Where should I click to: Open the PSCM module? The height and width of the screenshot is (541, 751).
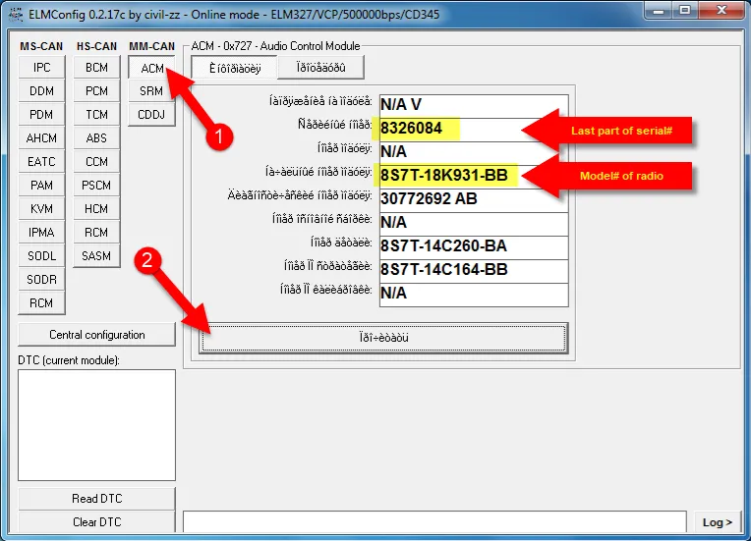click(96, 186)
